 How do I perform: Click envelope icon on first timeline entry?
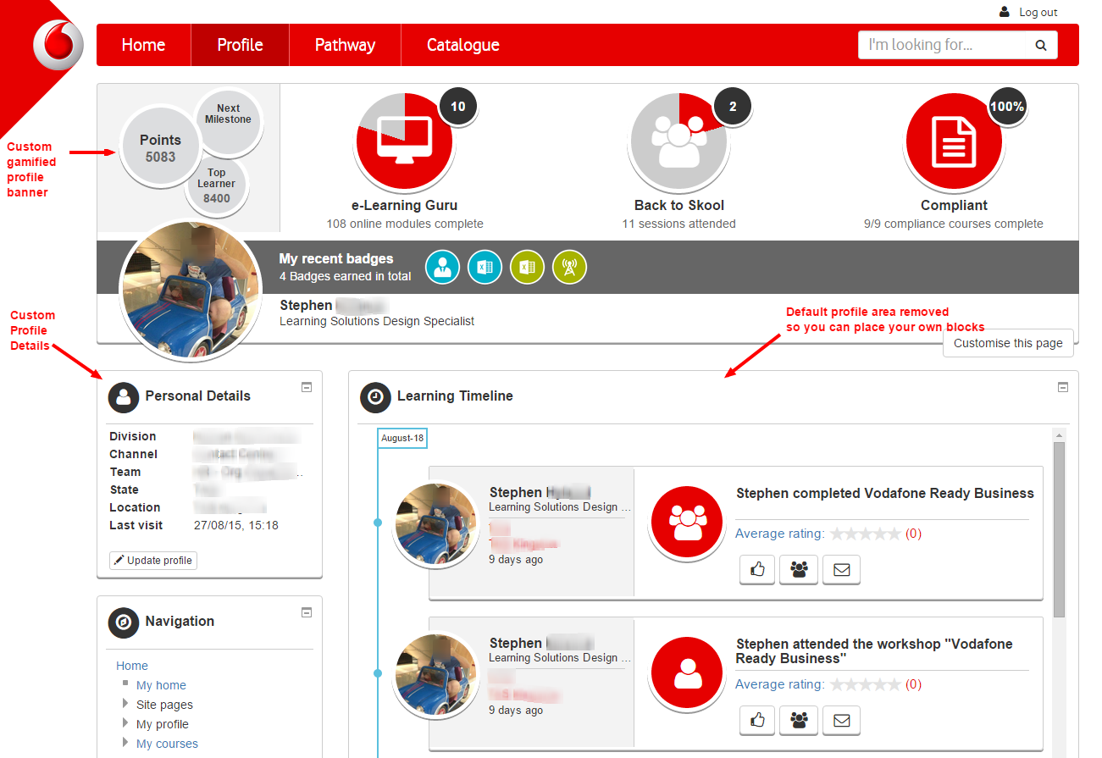(x=841, y=570)
